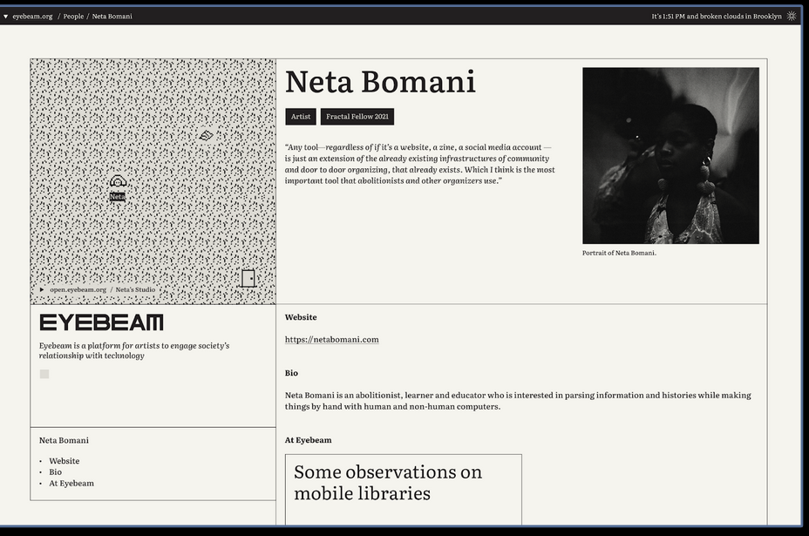
Task: Click the Neta avatar icon in studio map
Action: [x=118, y=181]
